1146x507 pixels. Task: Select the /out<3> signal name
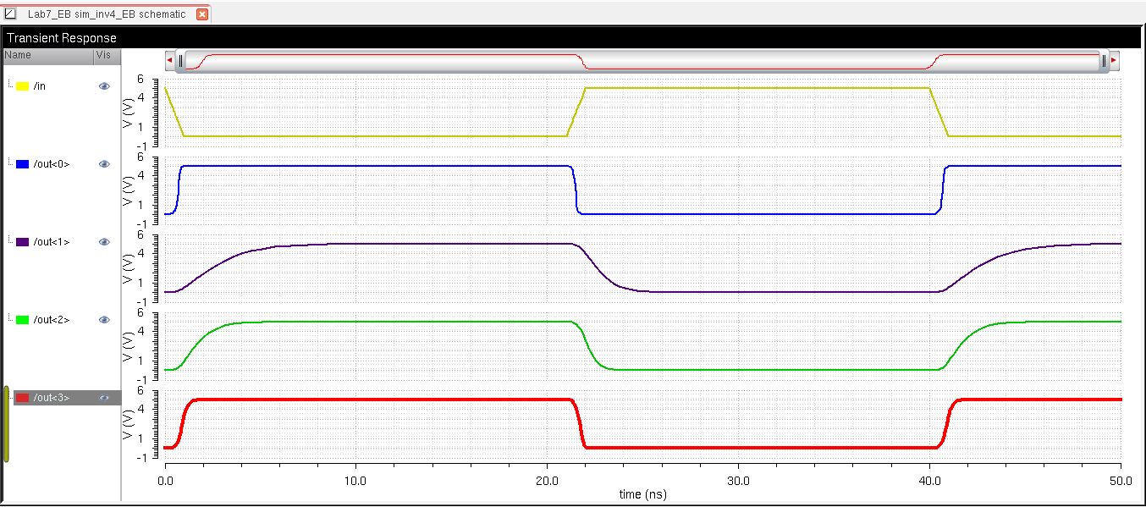[52, 398]
